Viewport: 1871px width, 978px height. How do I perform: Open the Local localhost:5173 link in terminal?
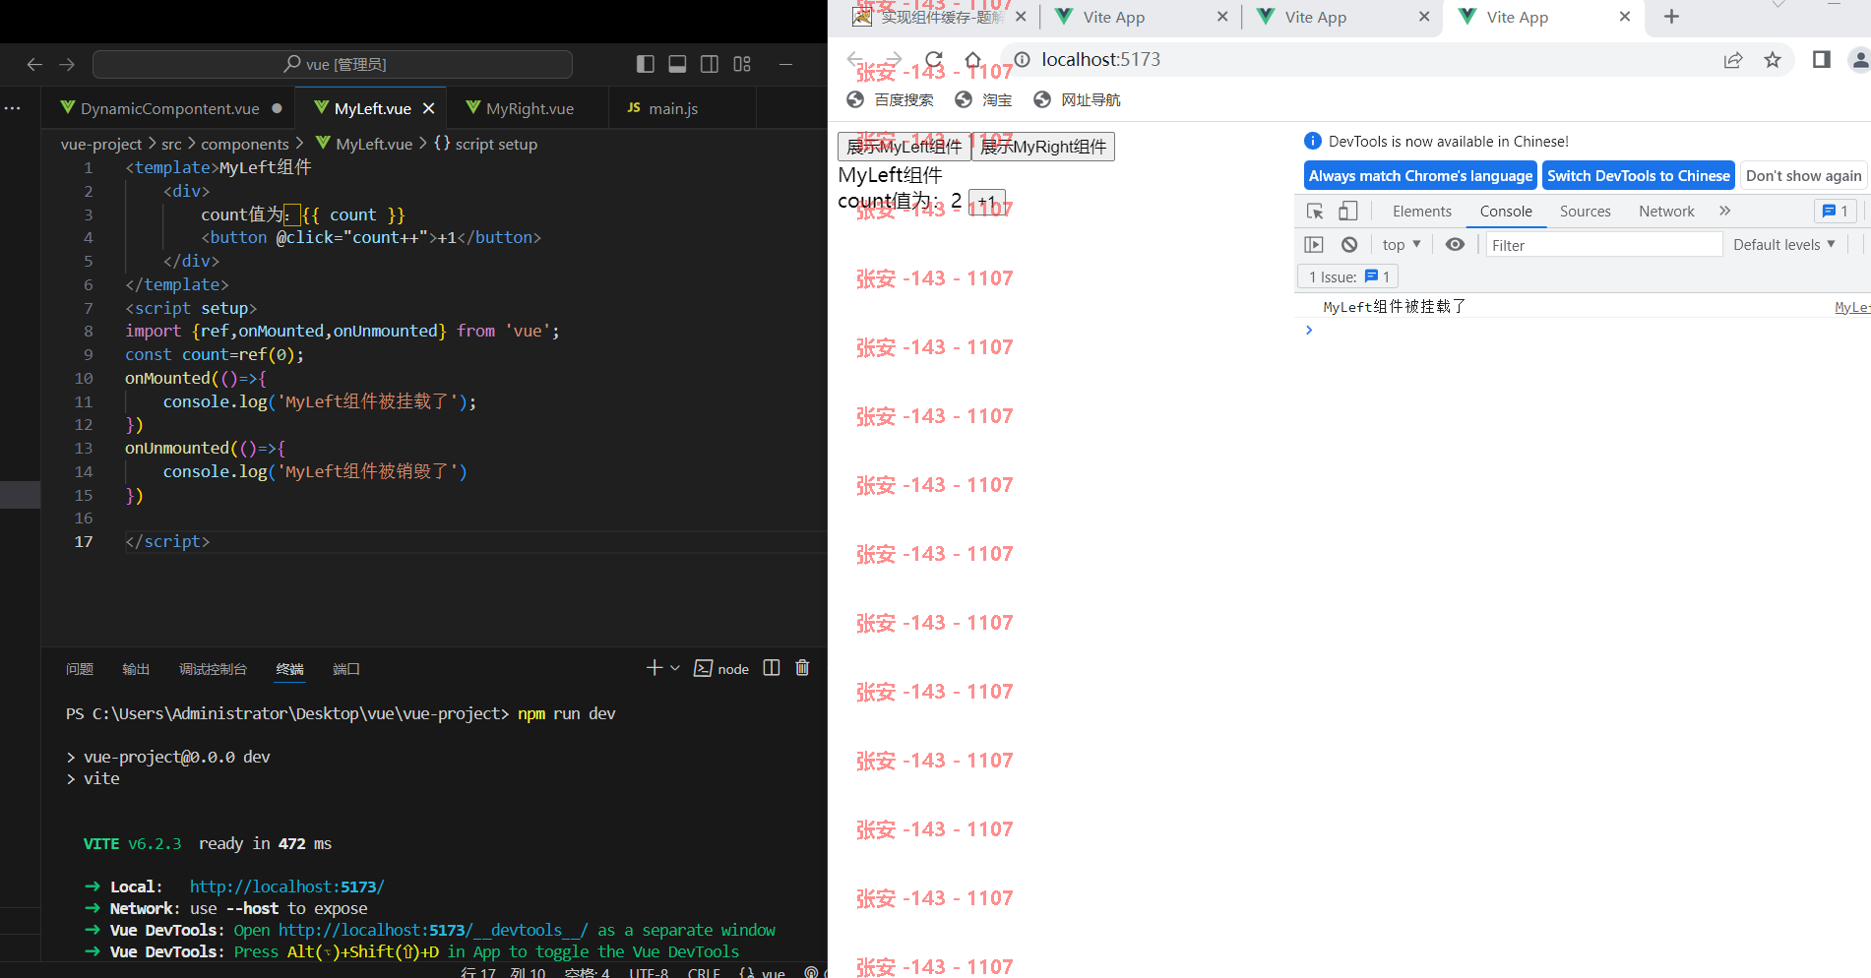(x=286, y=886)
